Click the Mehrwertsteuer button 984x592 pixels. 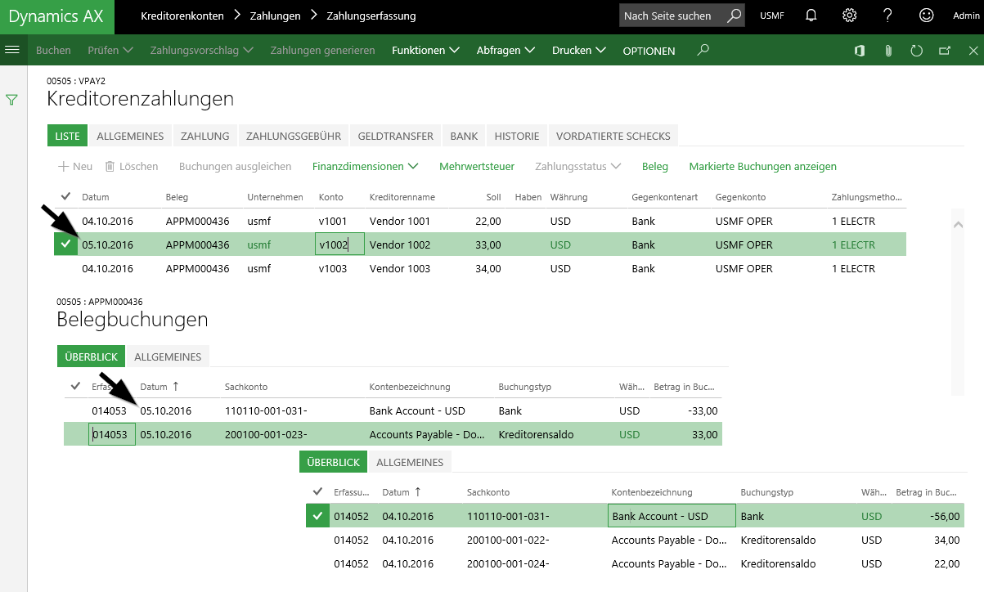coord(477,167)
